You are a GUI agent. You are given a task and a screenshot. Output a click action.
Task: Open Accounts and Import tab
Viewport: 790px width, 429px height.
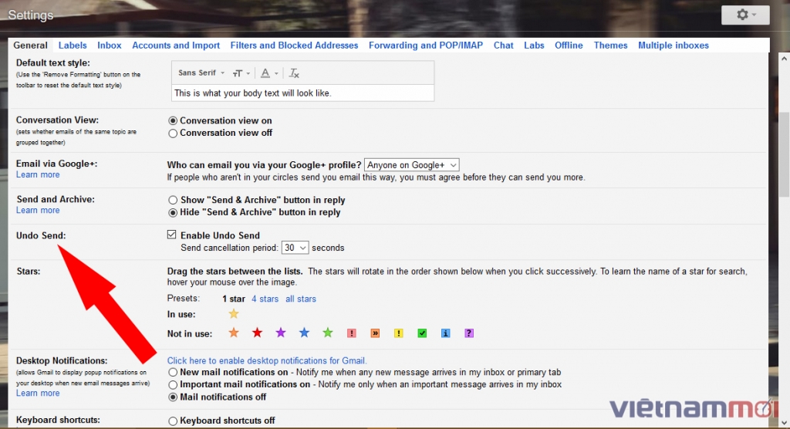click(x=176, y=46)
